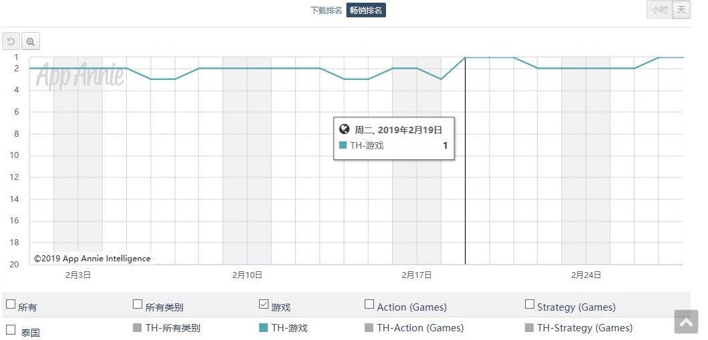Switch granularity to 天
Viewport: 708px width, 340px height.
point(681,10)
